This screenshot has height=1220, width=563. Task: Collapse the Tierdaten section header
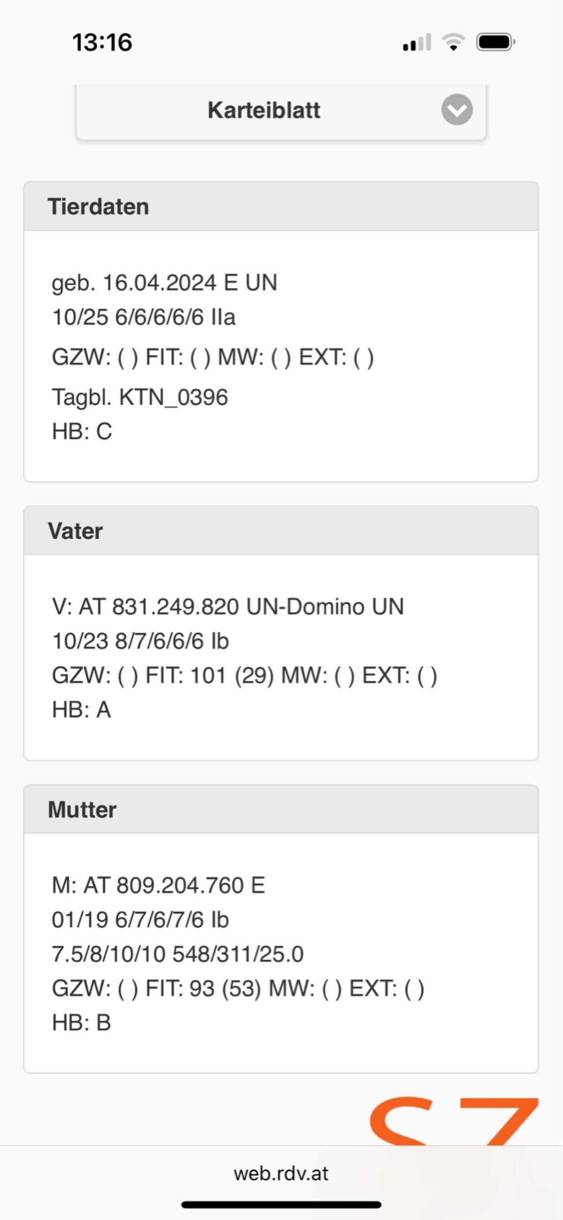coord(281,207)
